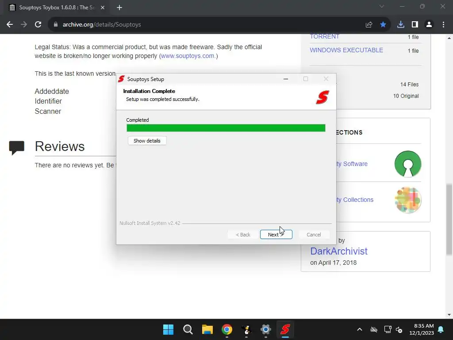Open the clock showing 8:35 AM
Viewport: 453px width, 340px height.
point(422,329)
